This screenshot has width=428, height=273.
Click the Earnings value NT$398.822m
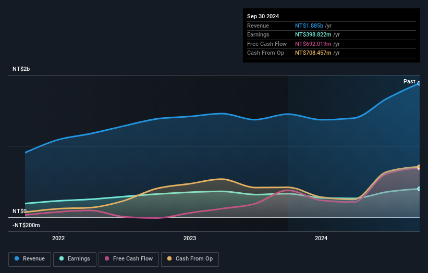click(x=313, y=34)
